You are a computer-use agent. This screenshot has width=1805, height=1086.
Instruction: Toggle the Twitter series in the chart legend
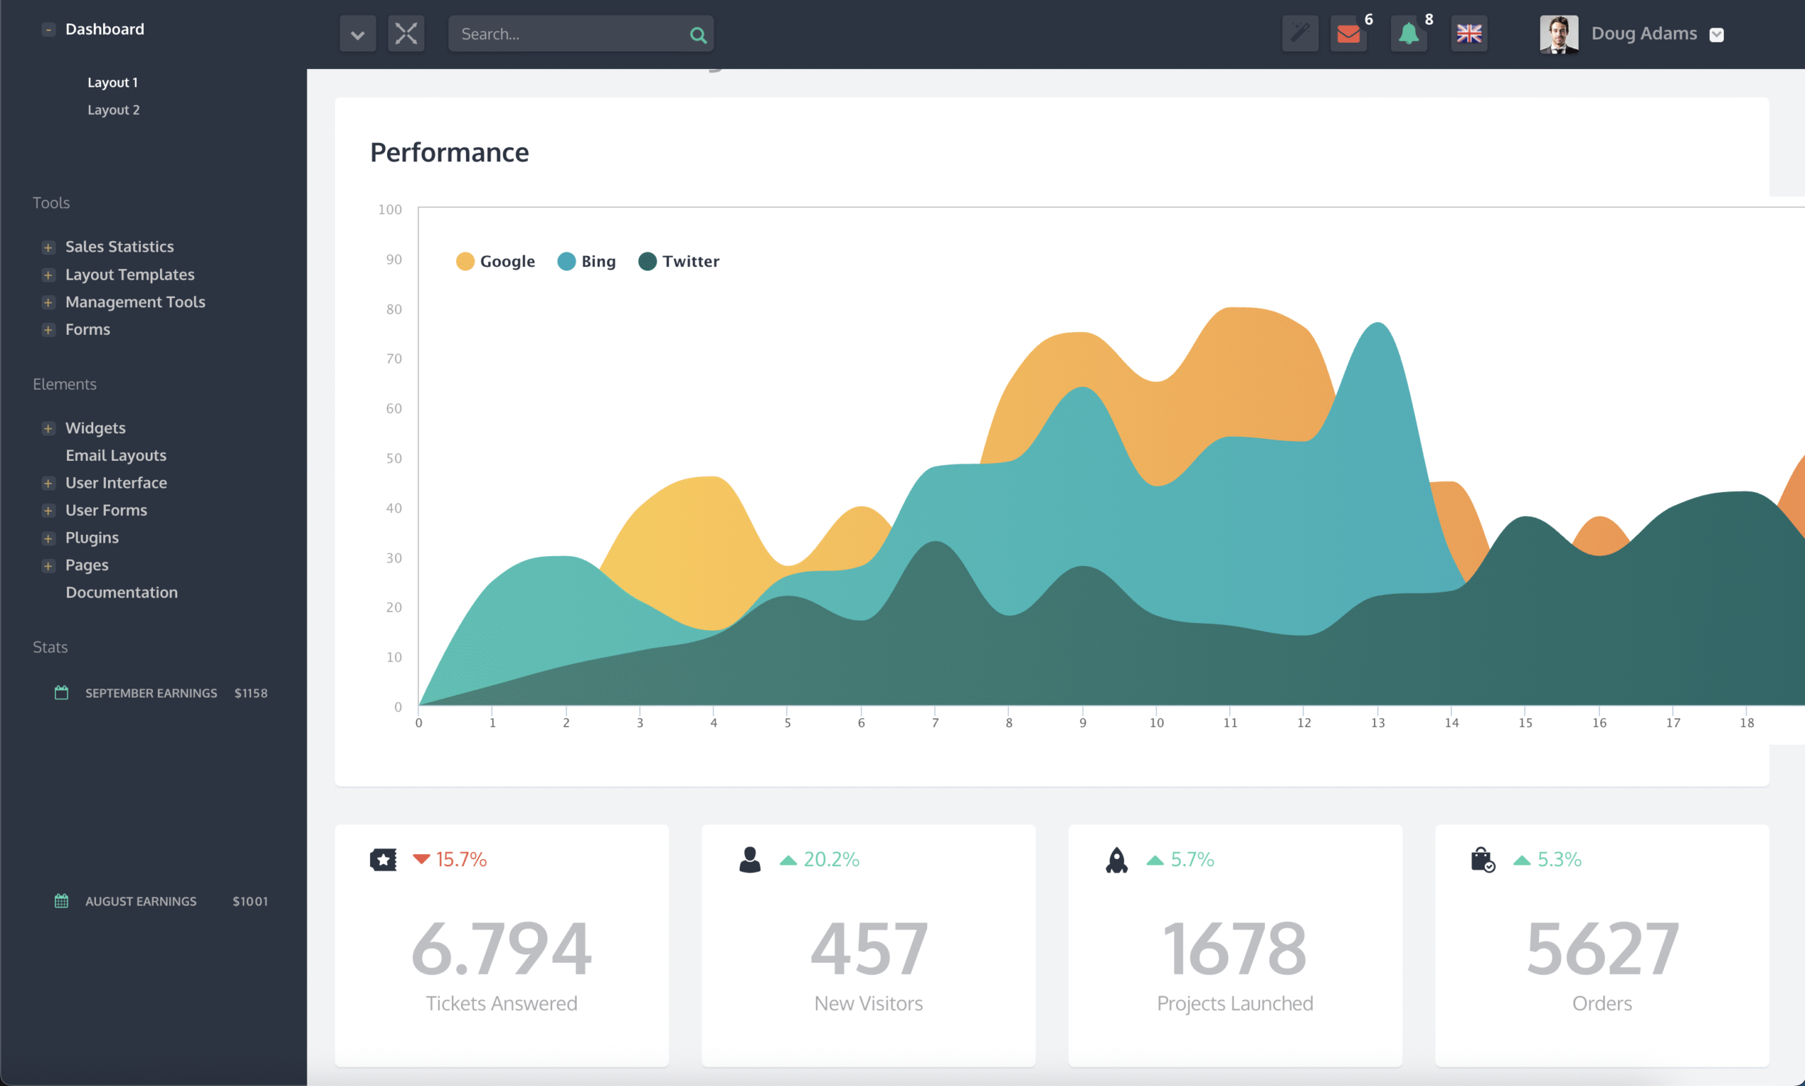point(678,261)
